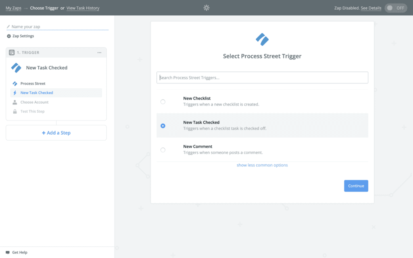Screen dimensions: 413x258
Task: Click Get Help text link
Action: click(19, 252)
